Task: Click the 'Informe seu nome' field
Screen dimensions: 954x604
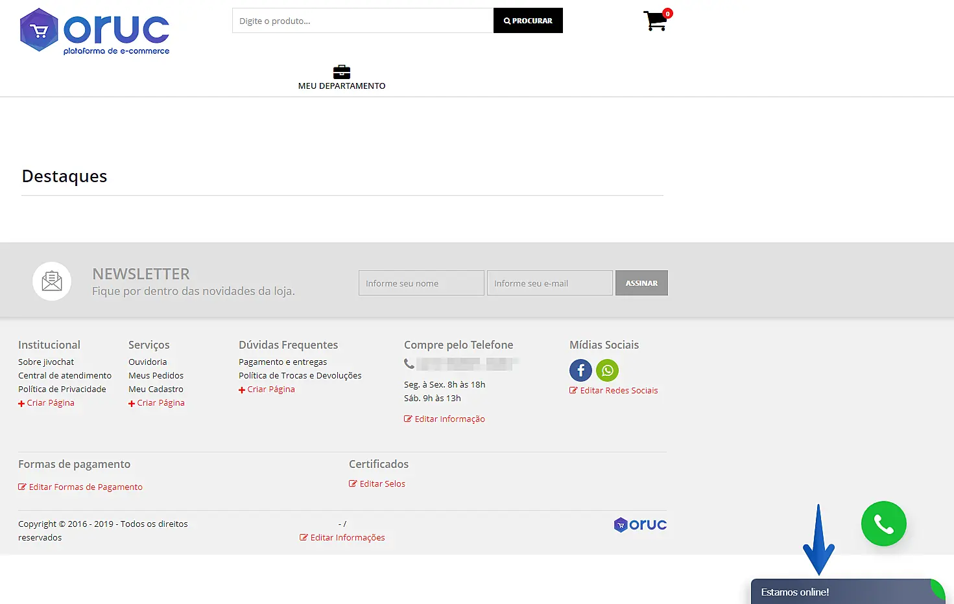Action: click(x=421, y=283)
